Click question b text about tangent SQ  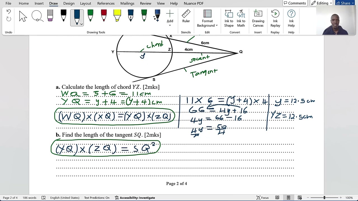click(x=109, y=135)
